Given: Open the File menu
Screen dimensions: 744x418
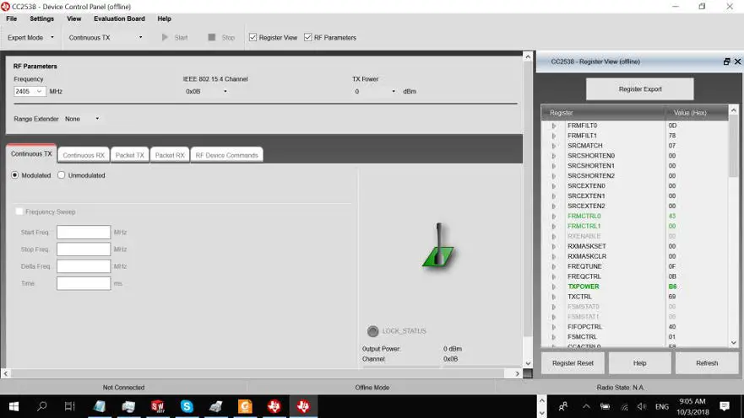Looking at the screenshot, I should coord(11,19).
